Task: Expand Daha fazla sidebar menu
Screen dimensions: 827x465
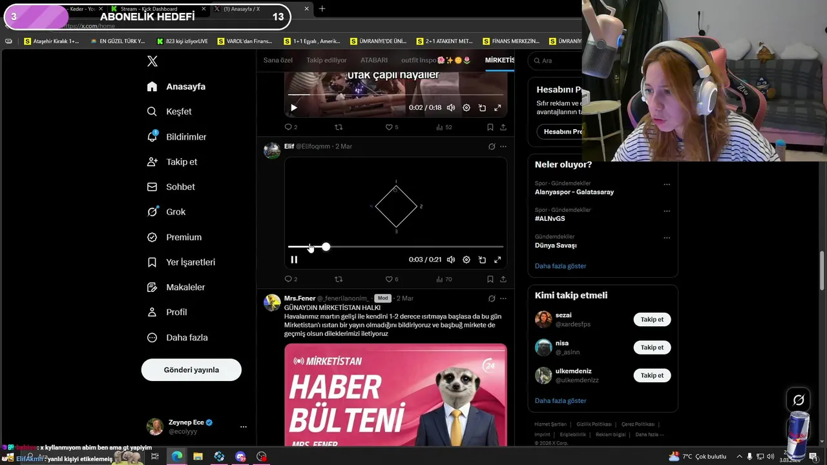Action: 177,337
